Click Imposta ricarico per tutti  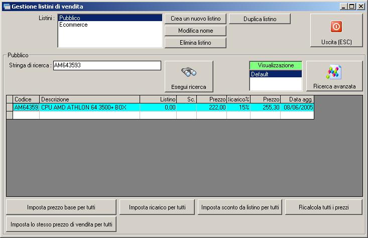[x=157, y=207]
